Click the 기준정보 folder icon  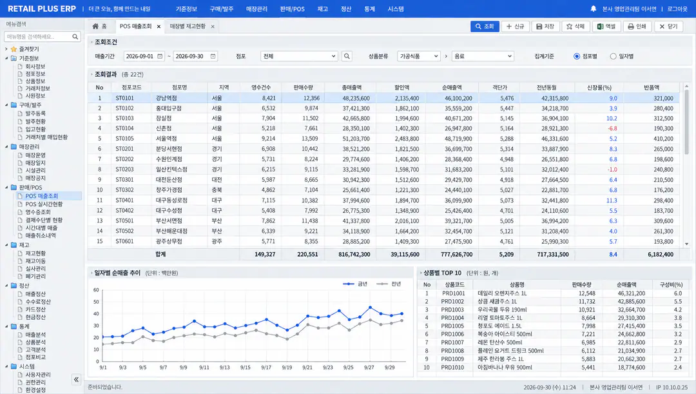[x=14, y=58]
